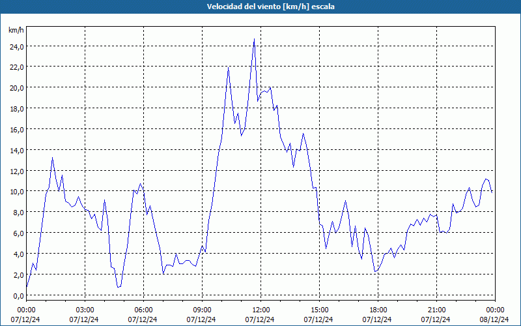The image size is (521, 326).
Task: Click the "15:00" time label
Action: click(x=319, y=310)
